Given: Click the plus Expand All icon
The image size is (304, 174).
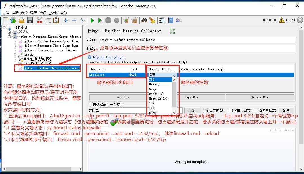Looking at the screenshot, I should 66,20.
